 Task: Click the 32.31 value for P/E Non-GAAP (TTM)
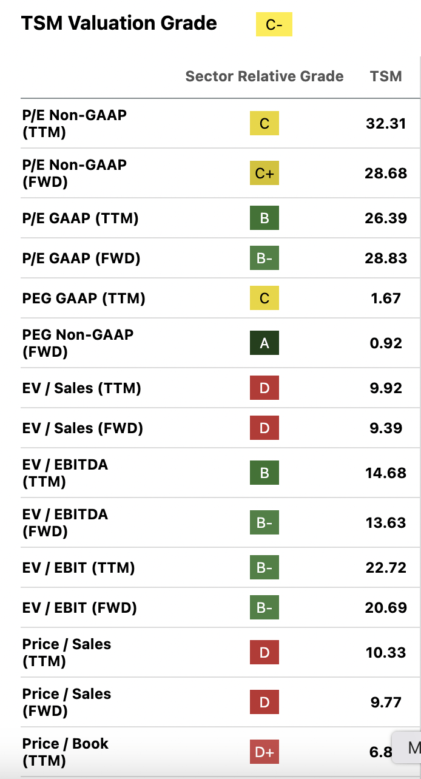386,124
